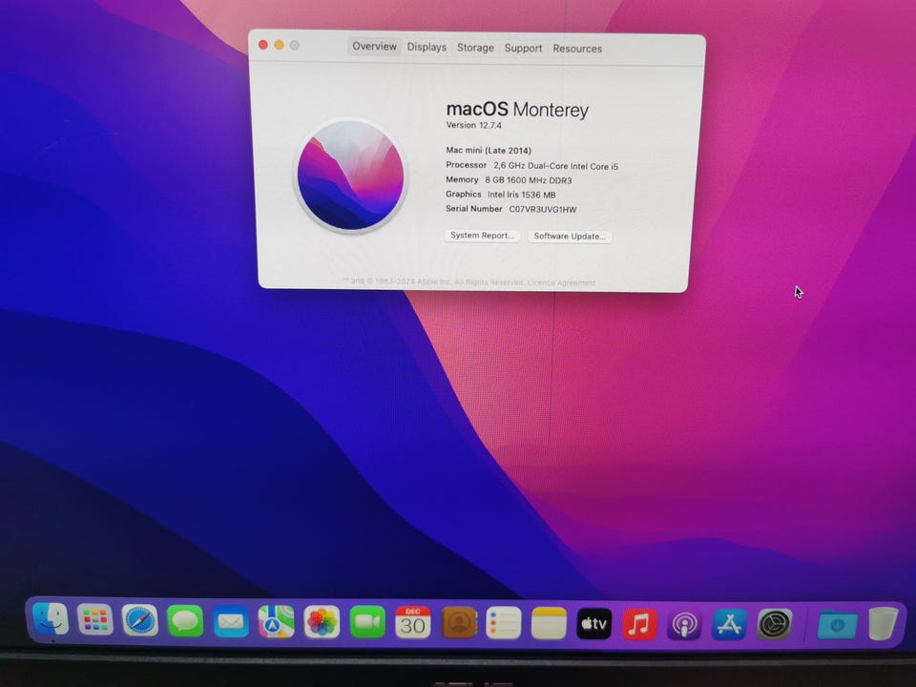Go to the Support tab
This screenshot has height=687, width=916.
coord(523,48)
